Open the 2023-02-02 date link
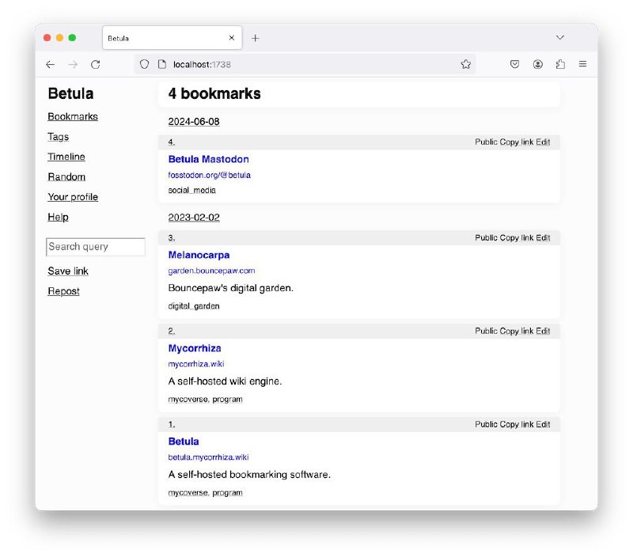Viewport: 633px width, 557px height. [x=194, y=218]
